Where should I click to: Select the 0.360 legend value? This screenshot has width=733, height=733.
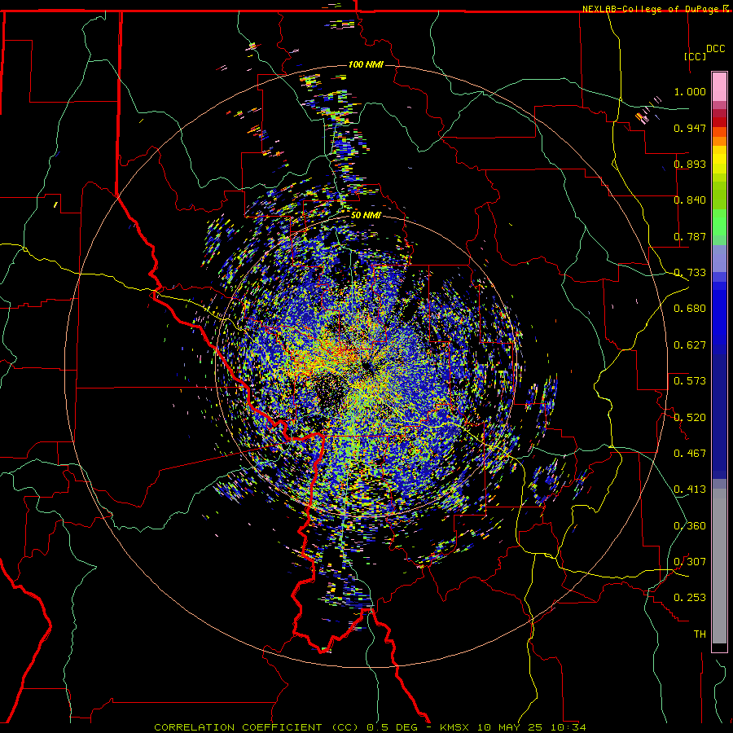click(690, 526)
